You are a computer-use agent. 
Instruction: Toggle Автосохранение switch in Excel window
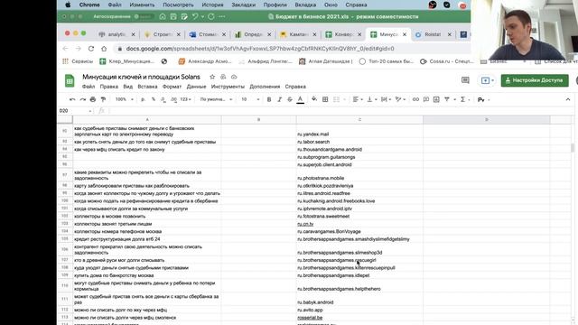coord(143,16)
